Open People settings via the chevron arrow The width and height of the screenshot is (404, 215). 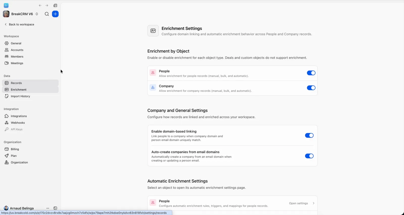pyautogui.click(x=313, y=203)
